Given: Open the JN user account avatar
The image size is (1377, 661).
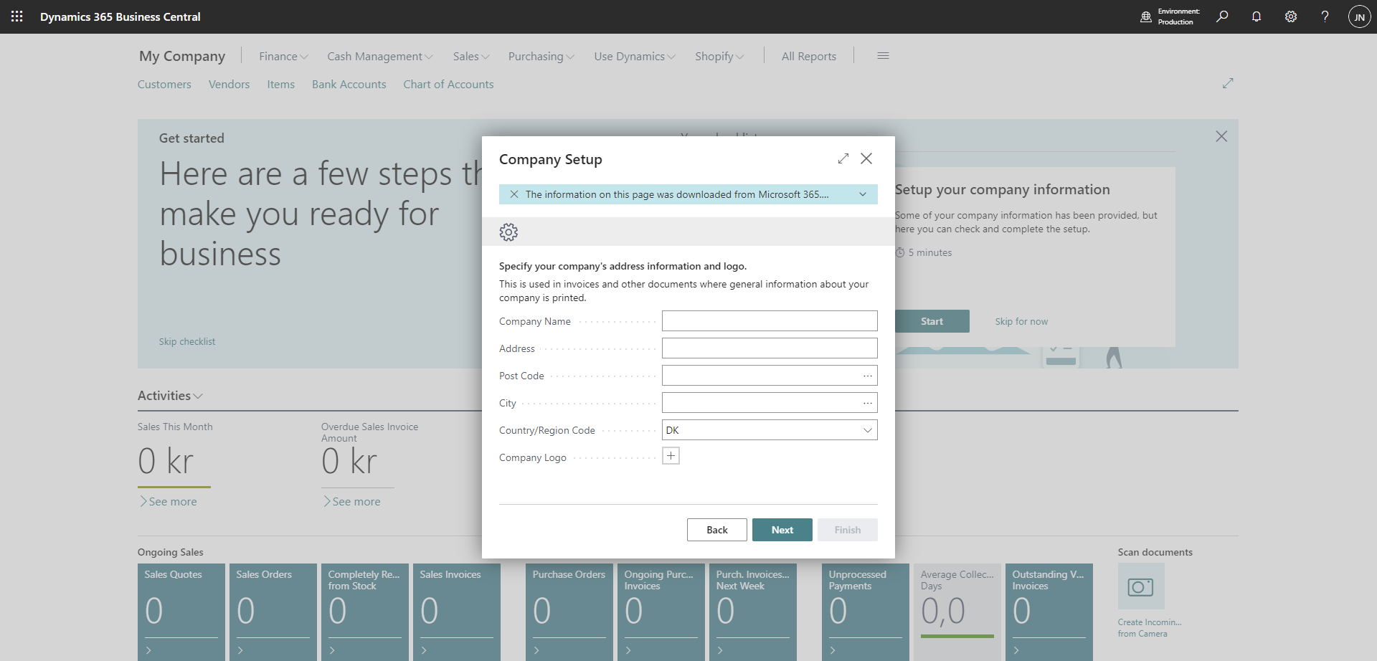Looking at the screenshot, I should (1359, 16).
